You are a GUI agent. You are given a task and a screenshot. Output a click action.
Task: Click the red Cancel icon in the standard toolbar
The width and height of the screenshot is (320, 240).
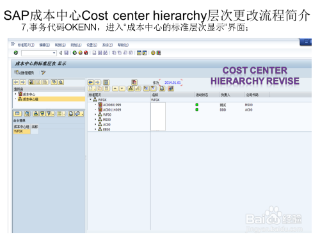click(86, 52)
